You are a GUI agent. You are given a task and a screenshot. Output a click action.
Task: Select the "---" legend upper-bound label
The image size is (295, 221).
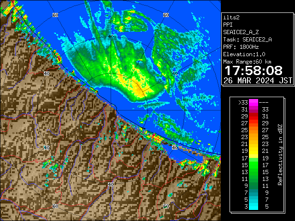click(x=264, y=103)
